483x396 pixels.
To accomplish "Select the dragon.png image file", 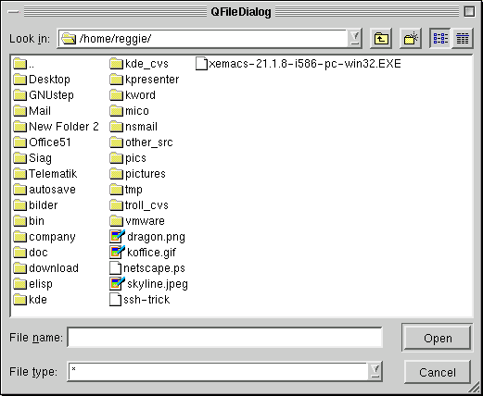I will pyautogui.click(x=147, y=237).
